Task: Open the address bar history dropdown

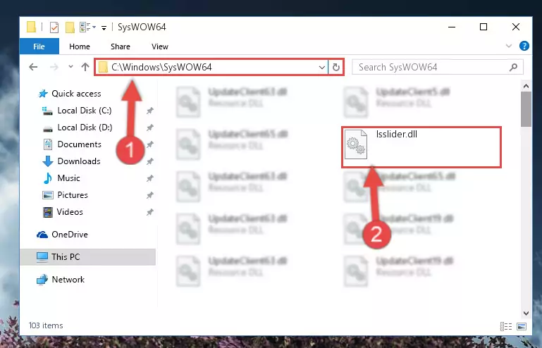Action: (x=321, y=67)
